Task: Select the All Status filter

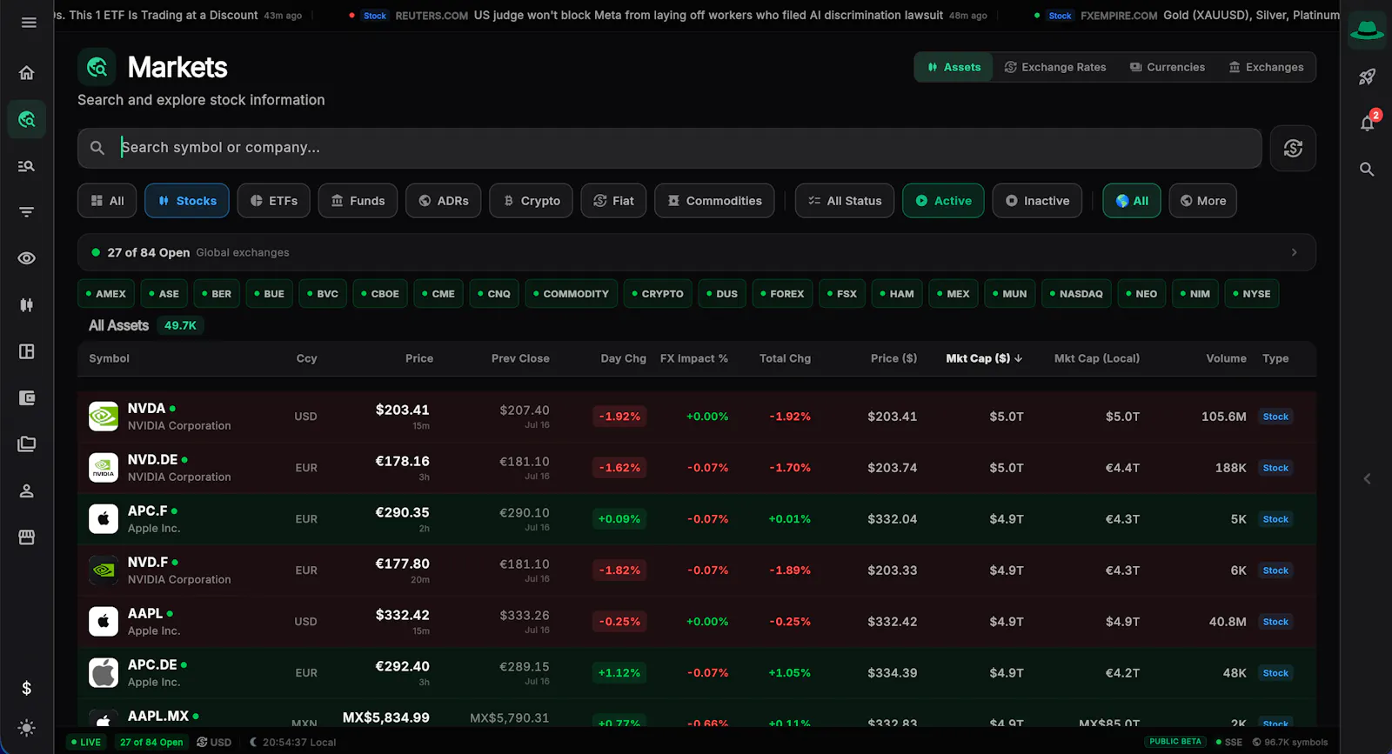Action: pos(845,201)
